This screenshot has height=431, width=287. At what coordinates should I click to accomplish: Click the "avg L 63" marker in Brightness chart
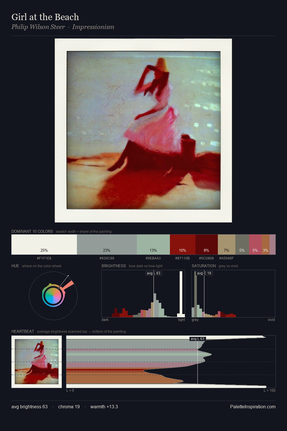coord(154,273)
